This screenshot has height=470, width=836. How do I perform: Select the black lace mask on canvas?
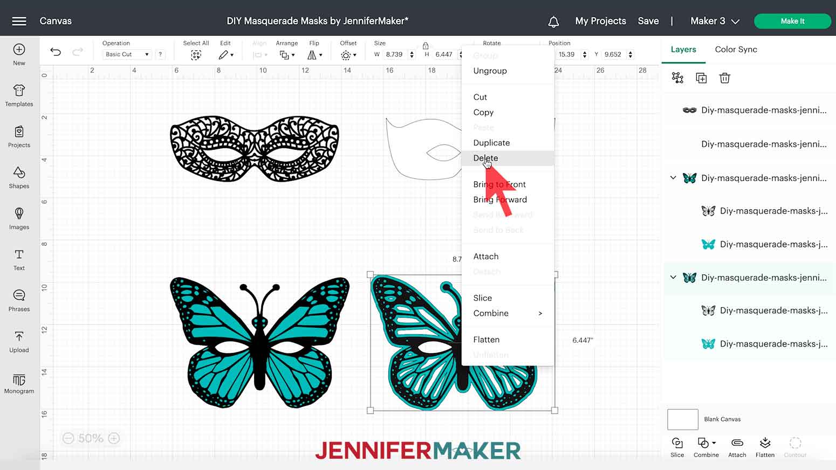click(254, 149)
